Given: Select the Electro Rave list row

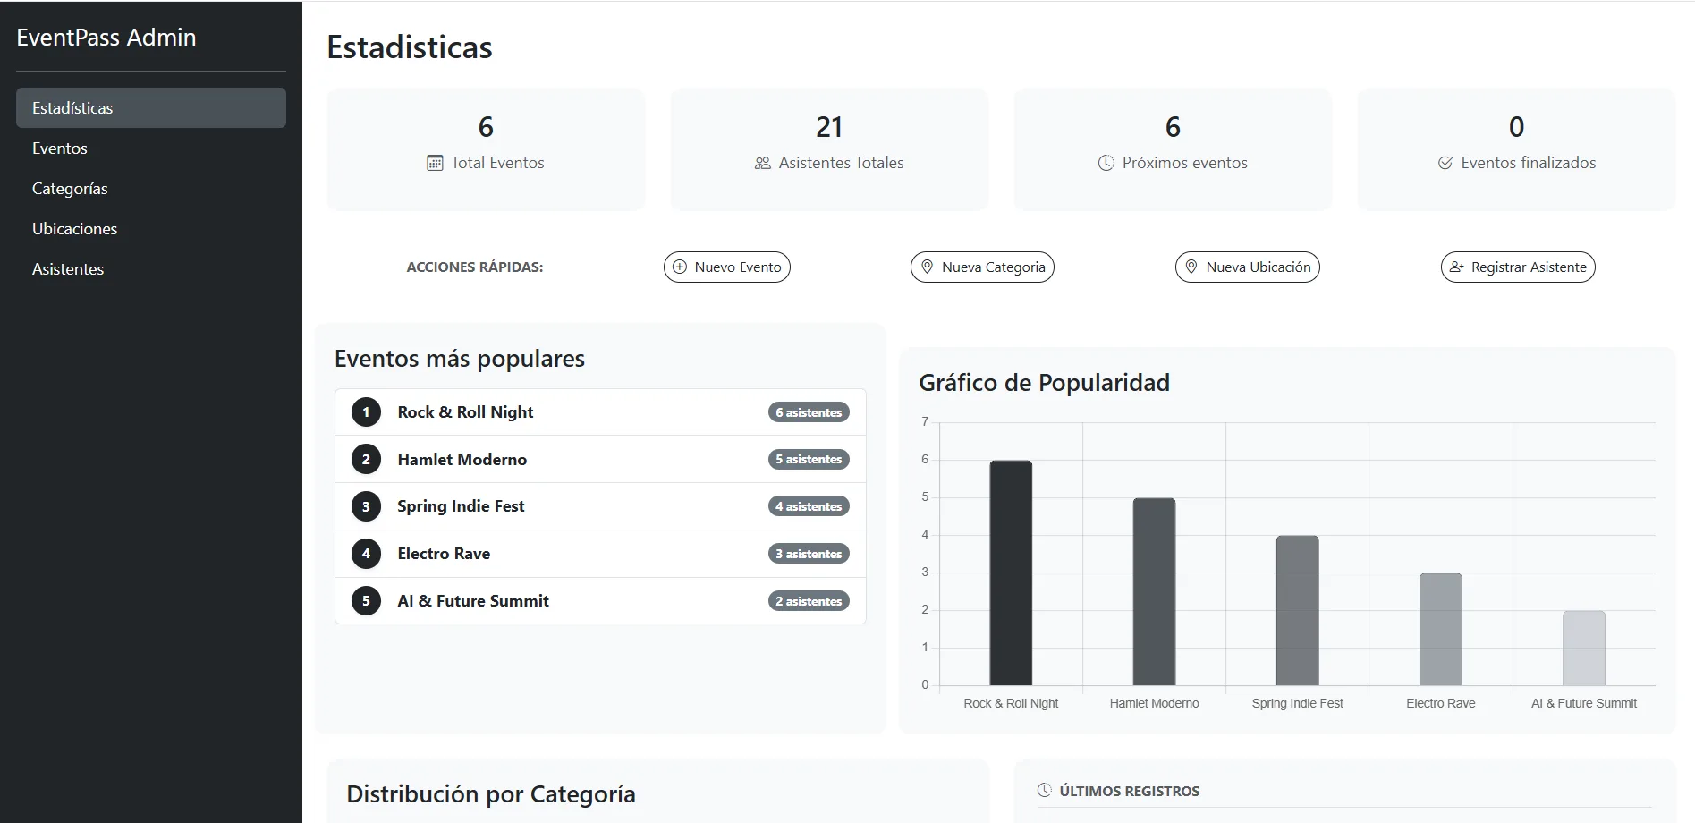Looking at the screenshot, I should pyautogui.click(x=600, y=554).
